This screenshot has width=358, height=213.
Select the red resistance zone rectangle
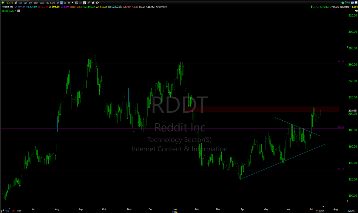click(262, 109)
